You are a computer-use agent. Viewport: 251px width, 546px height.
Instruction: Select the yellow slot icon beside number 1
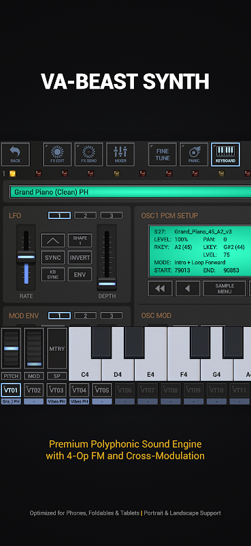coord(12,173)
